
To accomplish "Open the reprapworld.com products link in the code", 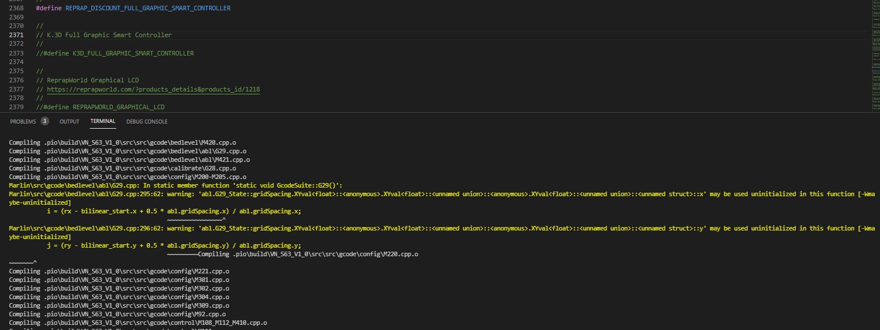I will click(x=153, y=90).
